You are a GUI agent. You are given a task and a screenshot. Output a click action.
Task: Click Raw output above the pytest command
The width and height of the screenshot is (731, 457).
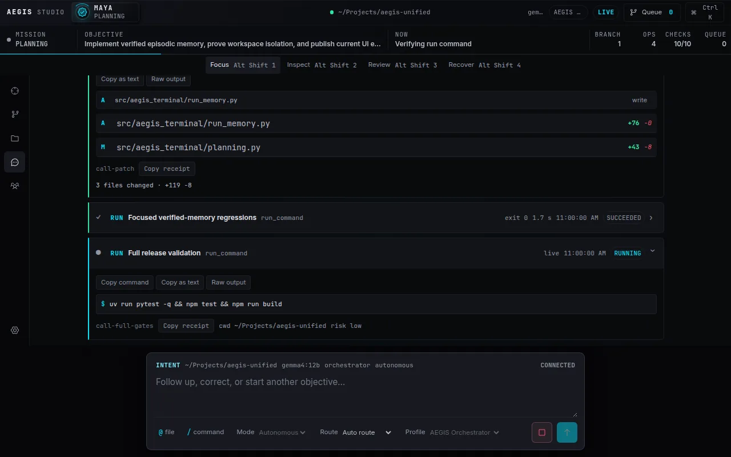[x=228, y=282]
